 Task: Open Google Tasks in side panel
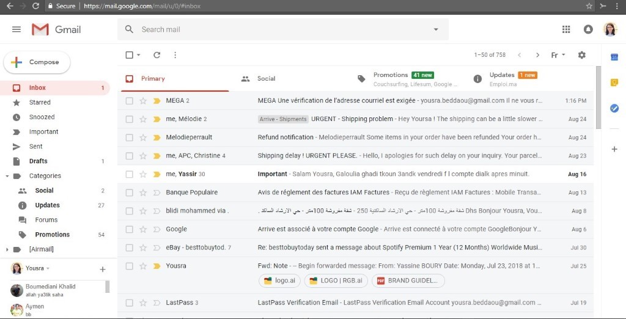[614, 108]
